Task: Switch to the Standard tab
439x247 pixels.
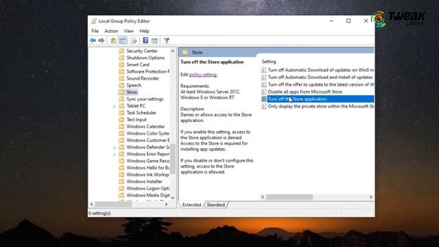Action: point(216,205)
